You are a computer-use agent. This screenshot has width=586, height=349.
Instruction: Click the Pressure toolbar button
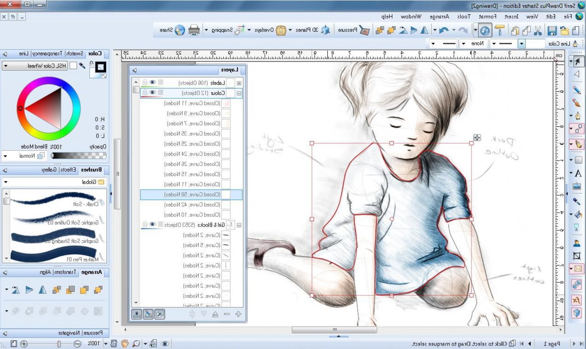354,30
